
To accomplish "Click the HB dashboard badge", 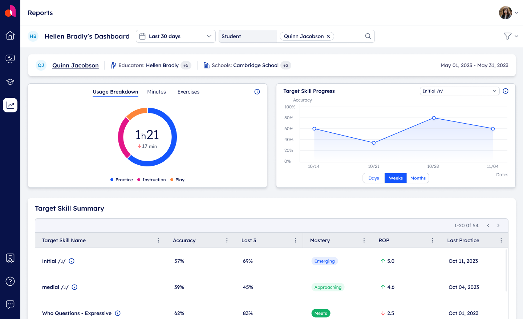I will pyautogui.click(x=33, y=36).
